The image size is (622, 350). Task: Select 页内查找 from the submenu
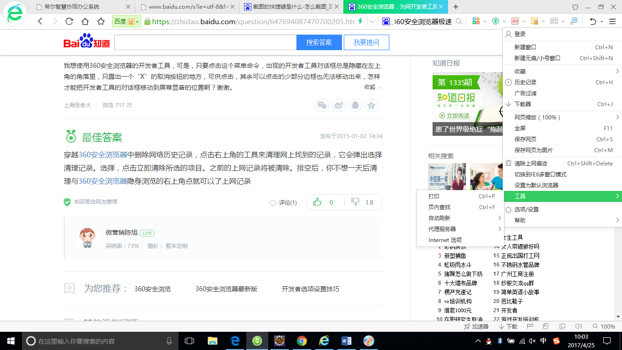coord(459,207)
